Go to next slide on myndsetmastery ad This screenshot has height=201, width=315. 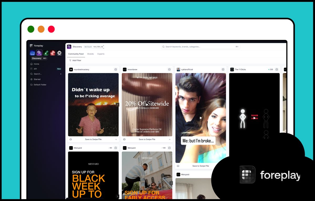click(117, 105)
